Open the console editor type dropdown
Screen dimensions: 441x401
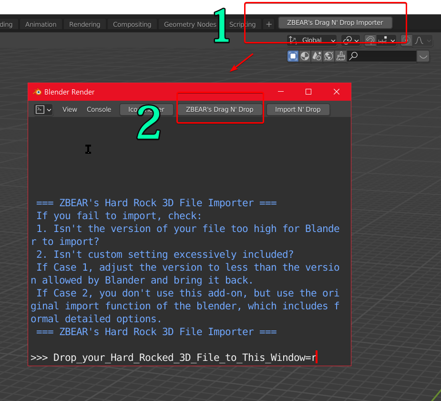pyautogui.click(x=43, y=109)
